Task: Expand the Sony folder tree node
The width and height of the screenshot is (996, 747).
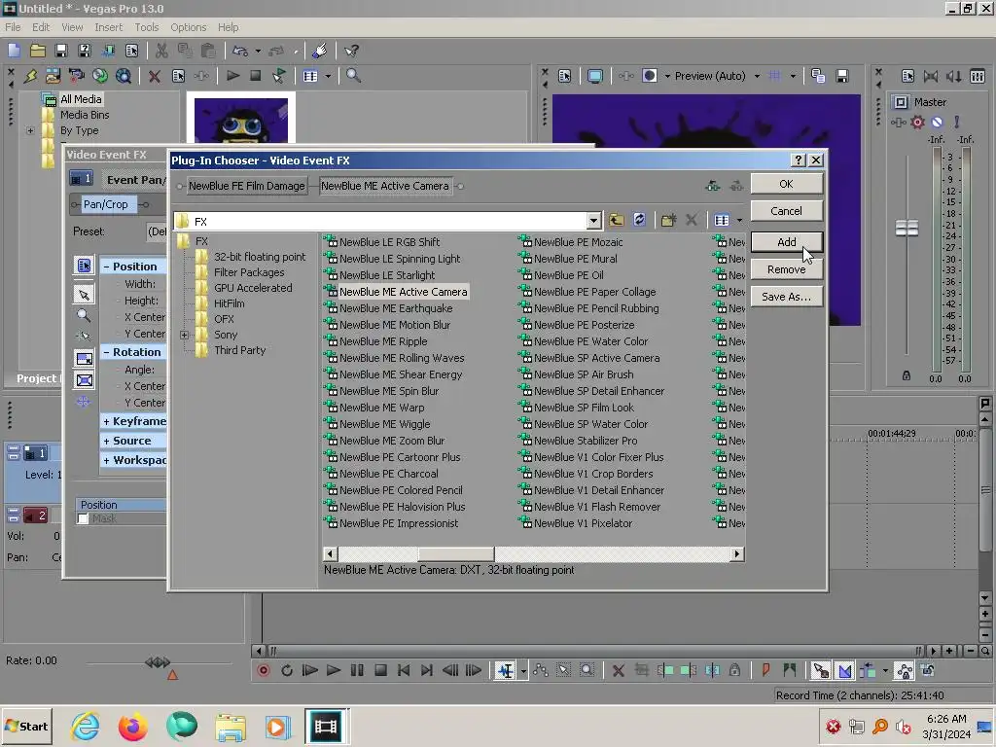Action: 184,335
